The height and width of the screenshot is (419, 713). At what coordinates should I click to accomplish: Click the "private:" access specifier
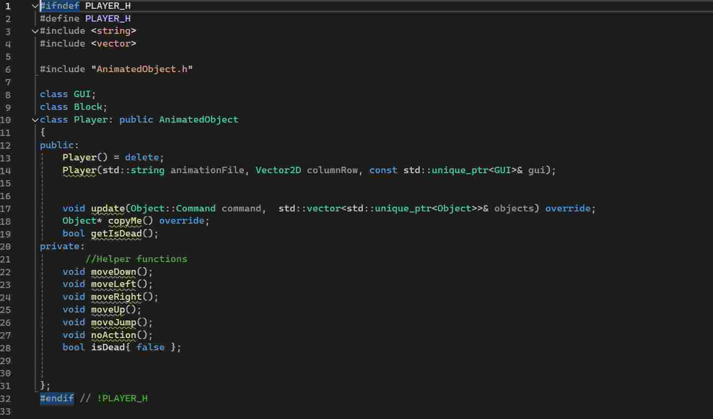(x=63, y=246)
